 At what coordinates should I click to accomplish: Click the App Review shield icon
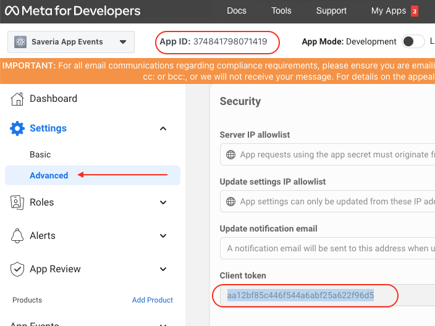[18, 269]
